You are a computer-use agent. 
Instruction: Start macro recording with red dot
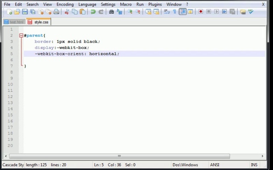pos(201,11)
